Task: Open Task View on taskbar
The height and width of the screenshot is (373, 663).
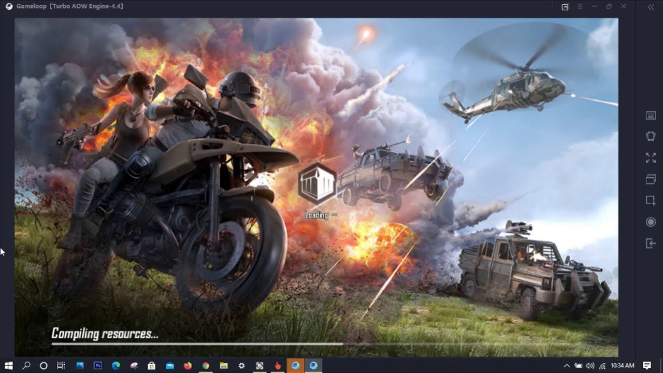Action: click(61, 365)
